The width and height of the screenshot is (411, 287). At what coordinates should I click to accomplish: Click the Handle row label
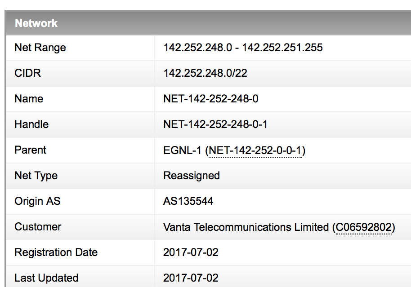point(32,124)
